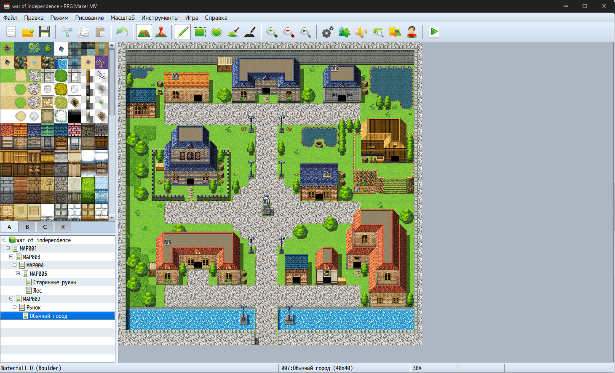Screen dimensions: 615x373
Task: Click the 38% zoom value in status bar
Action: click(x=417, y=368)
